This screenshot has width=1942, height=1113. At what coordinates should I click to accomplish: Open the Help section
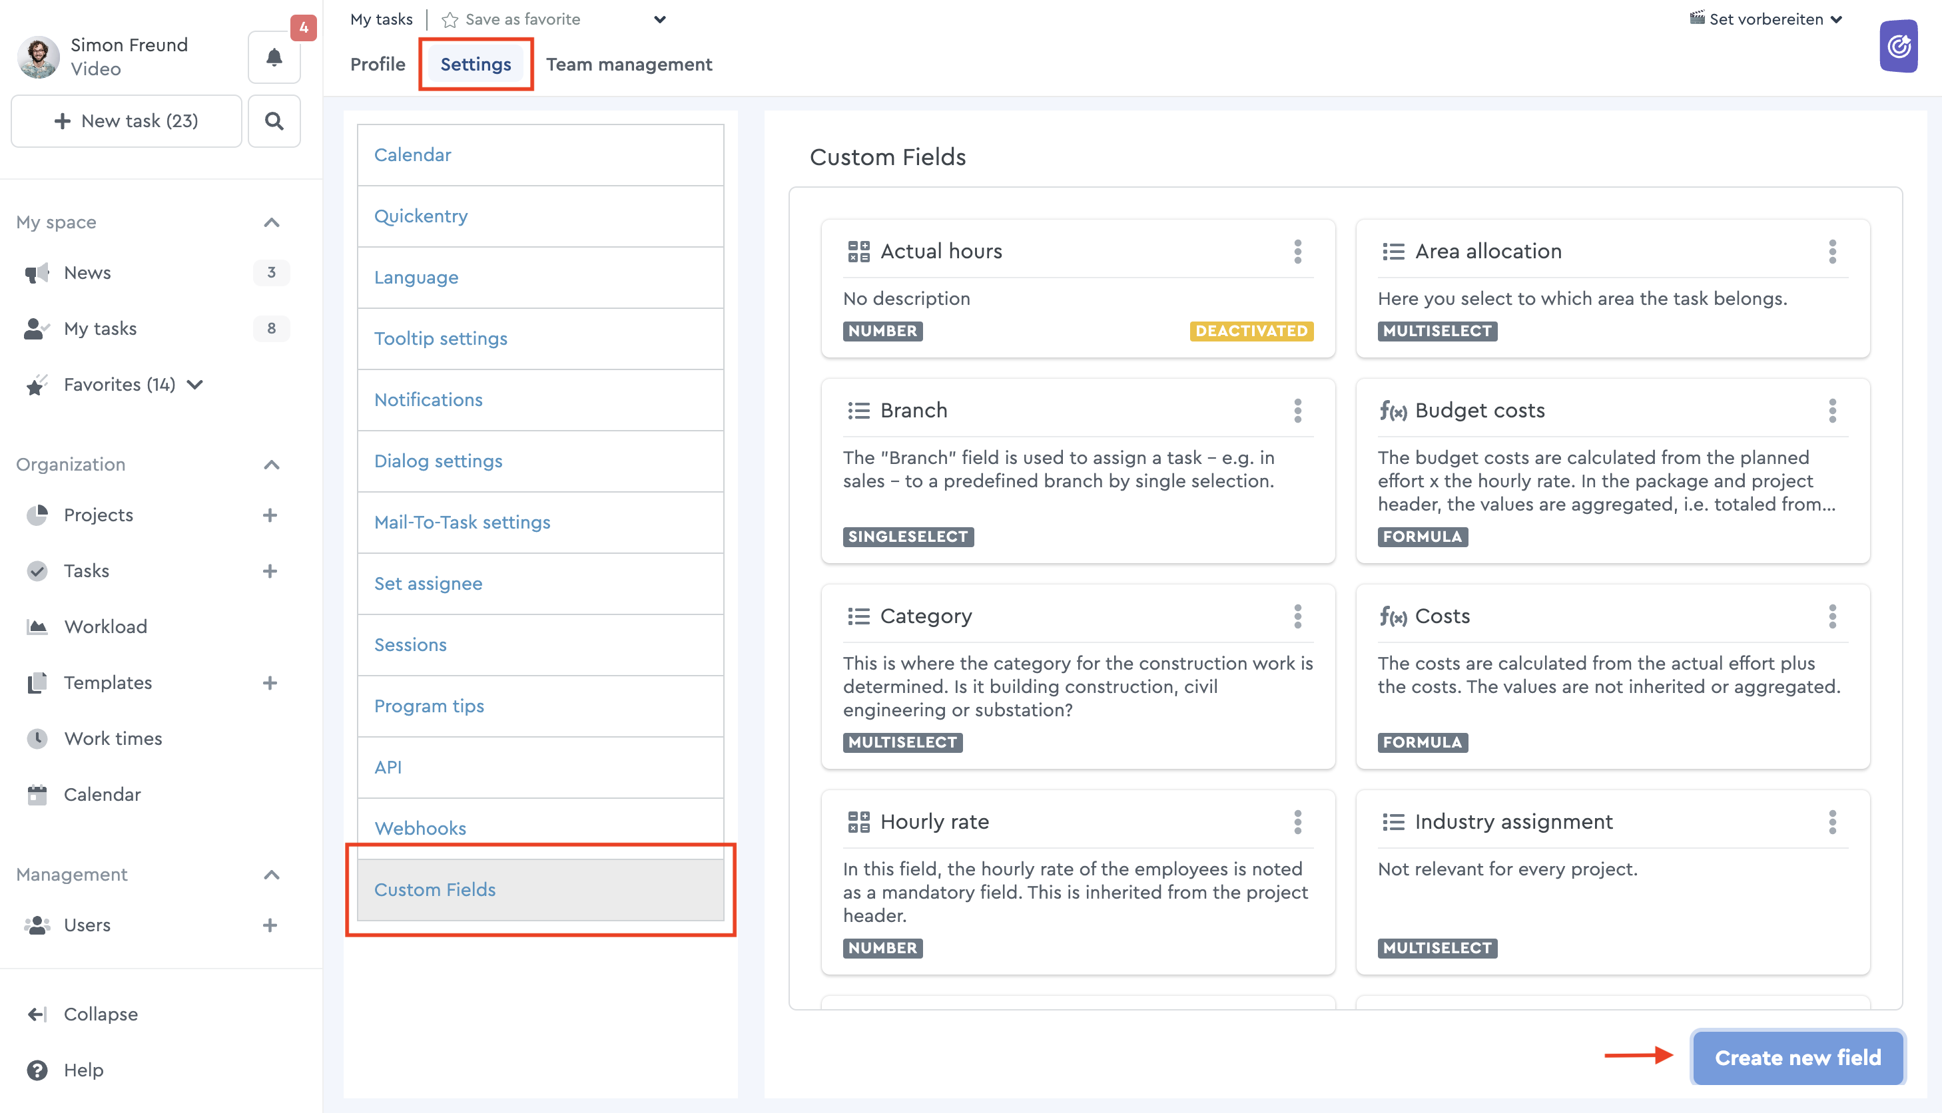click(x=83, y=1070)
